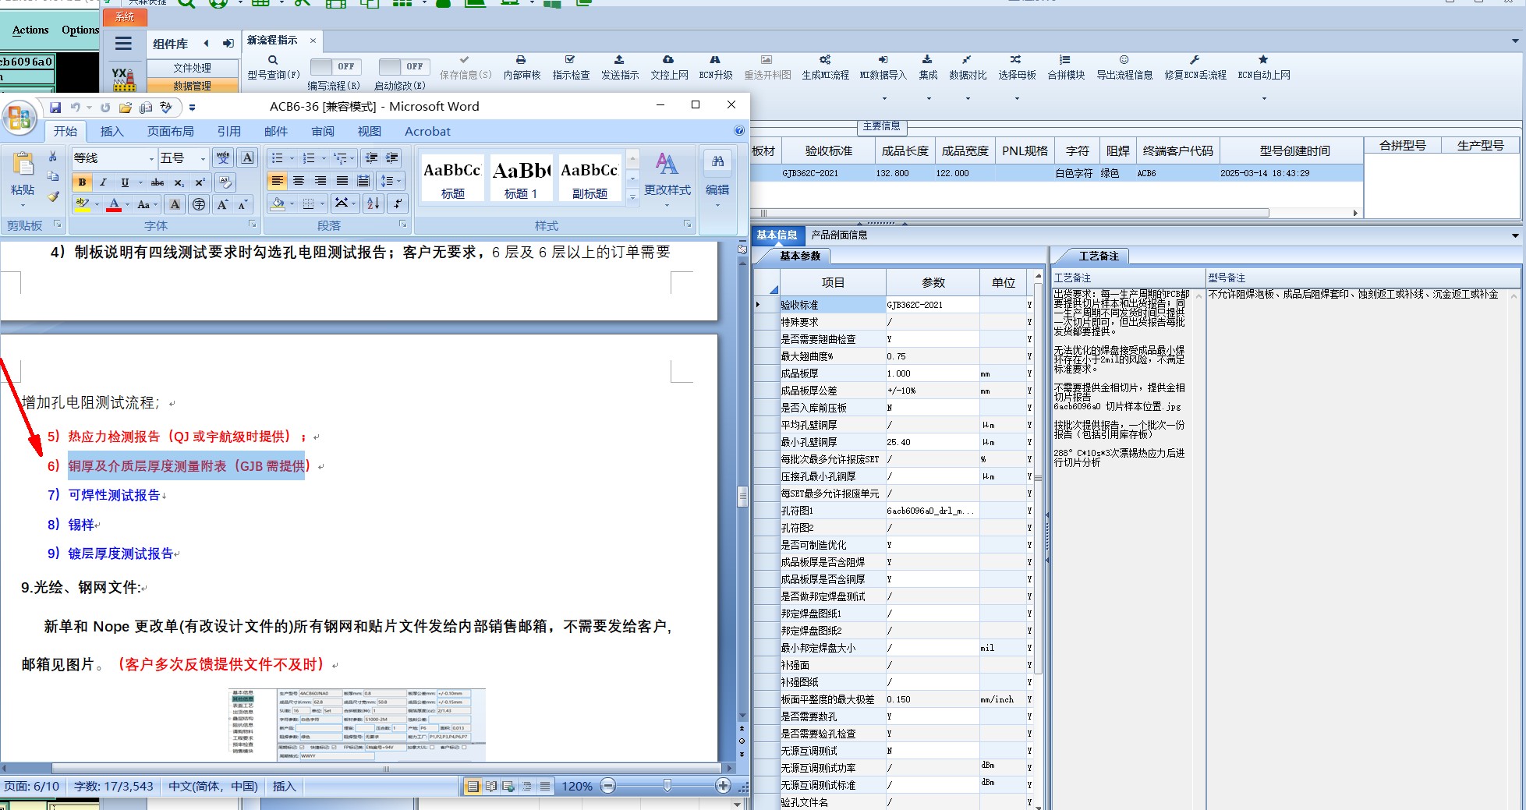Center-align the paragraph in Word
Image resolution: width=1526 pixels, height=810 pixels.
299,181
